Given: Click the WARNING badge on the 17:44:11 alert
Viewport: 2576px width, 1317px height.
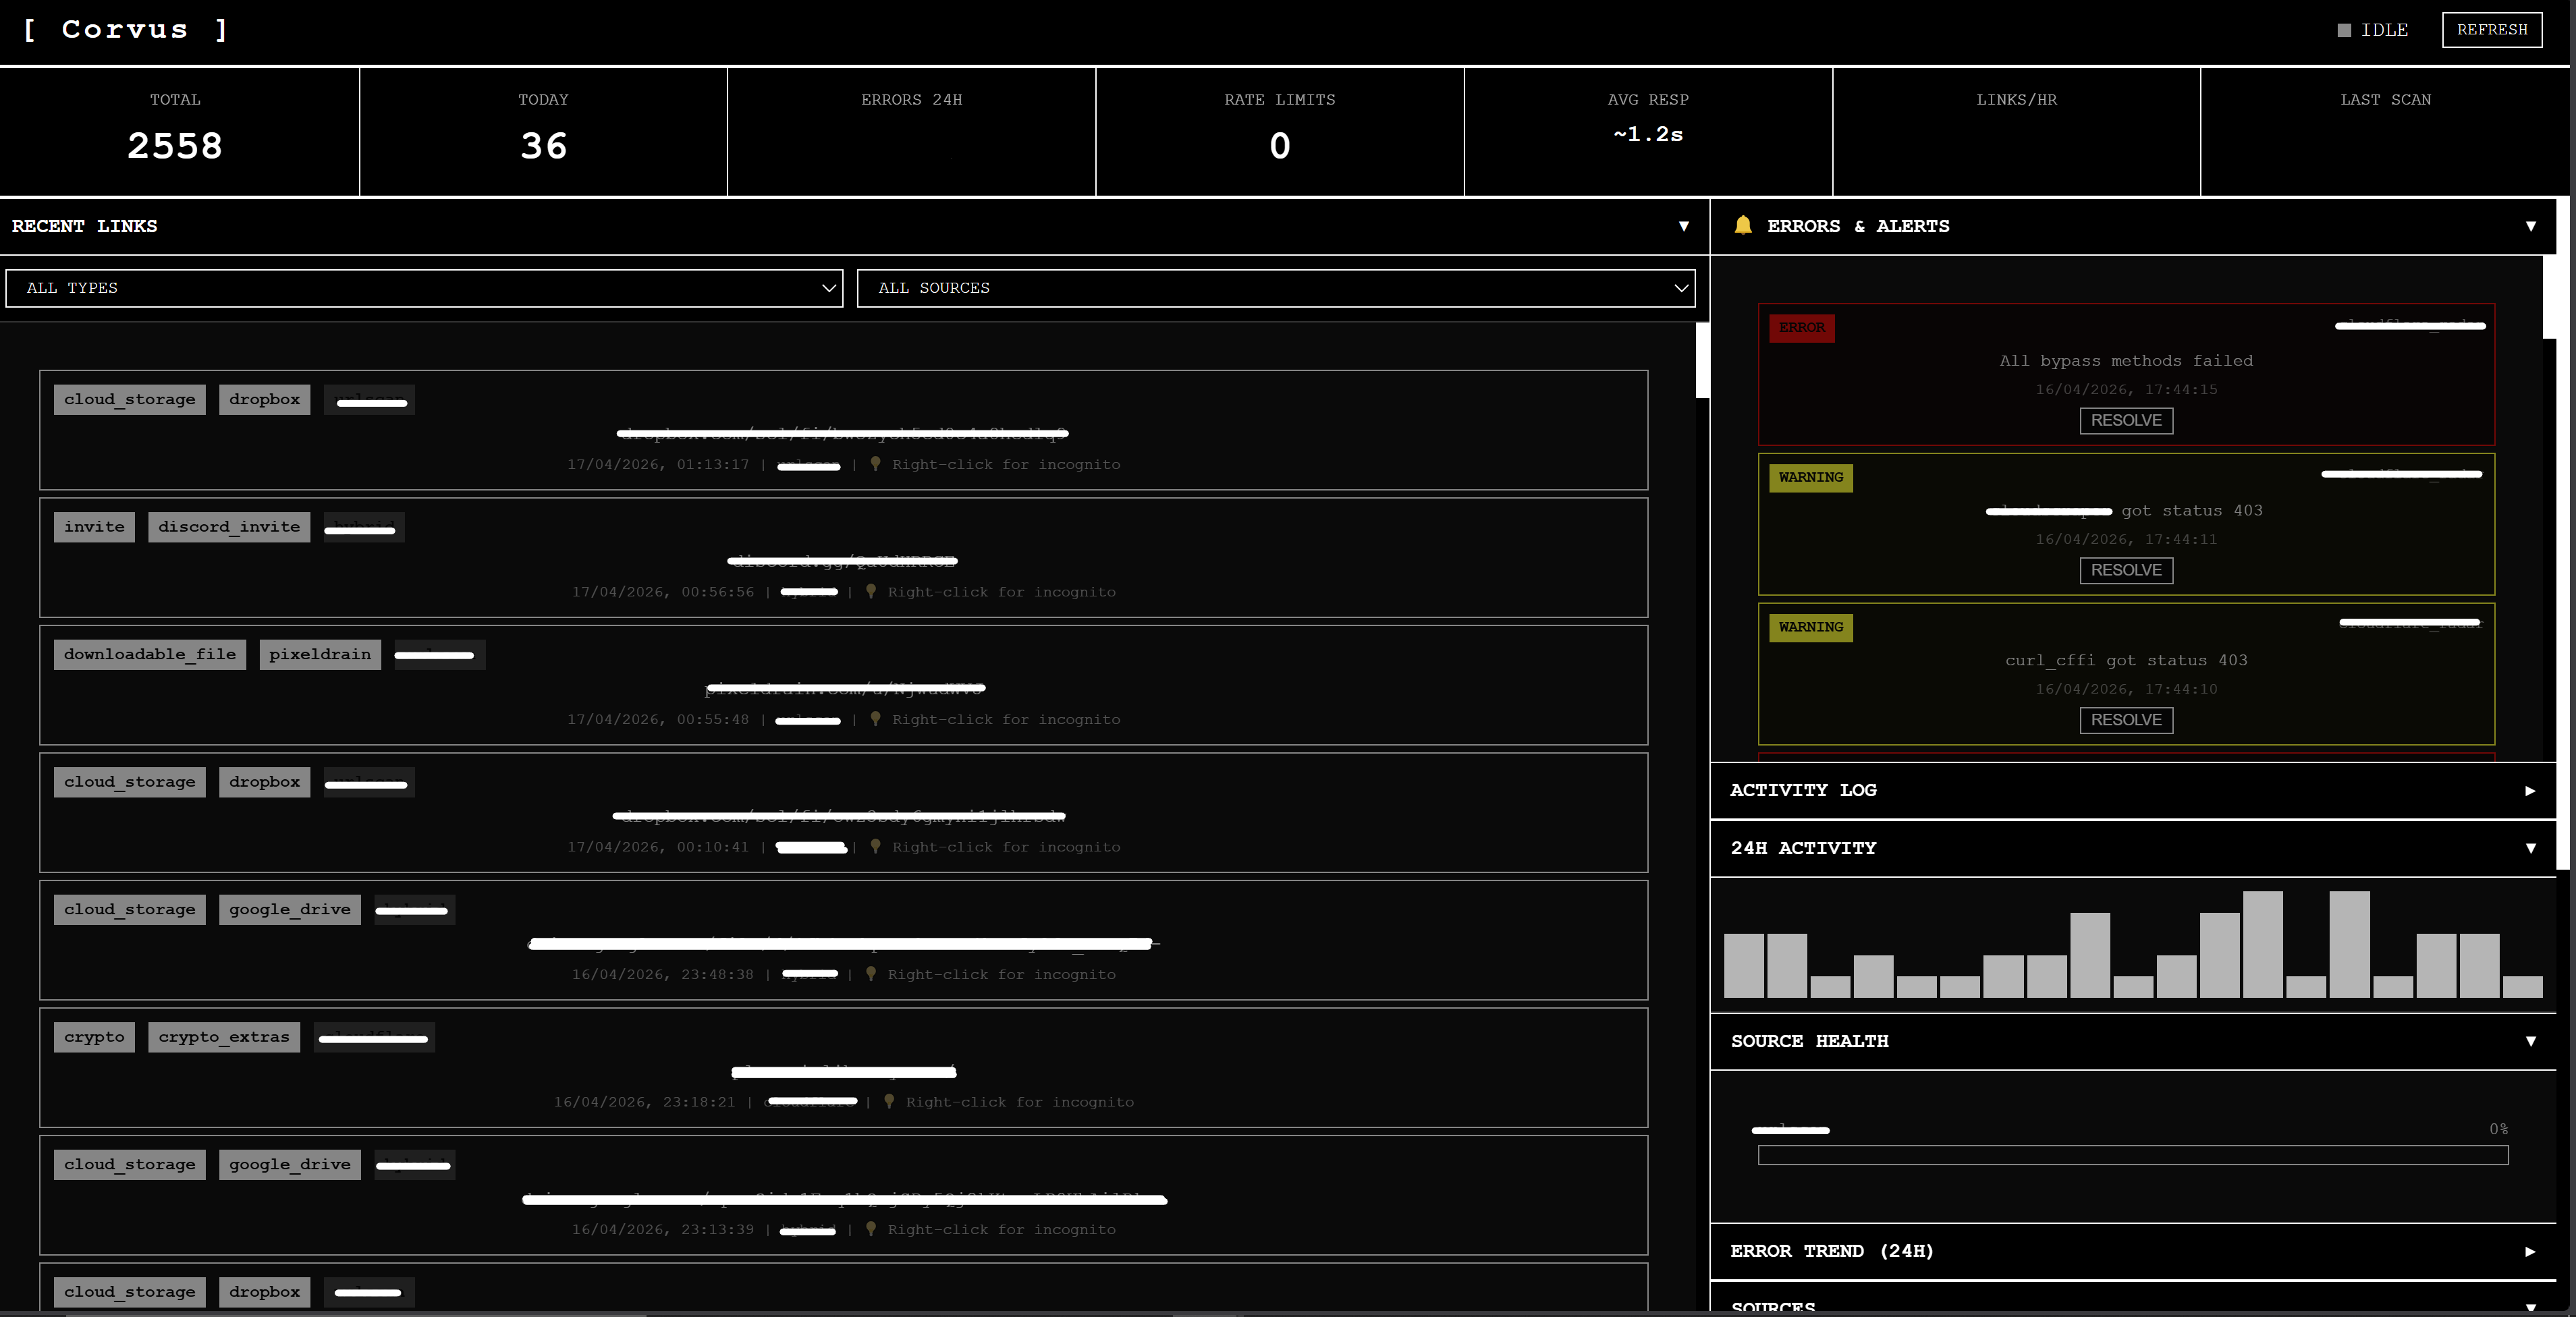Looking at the screenshot, I should 1810,478.
